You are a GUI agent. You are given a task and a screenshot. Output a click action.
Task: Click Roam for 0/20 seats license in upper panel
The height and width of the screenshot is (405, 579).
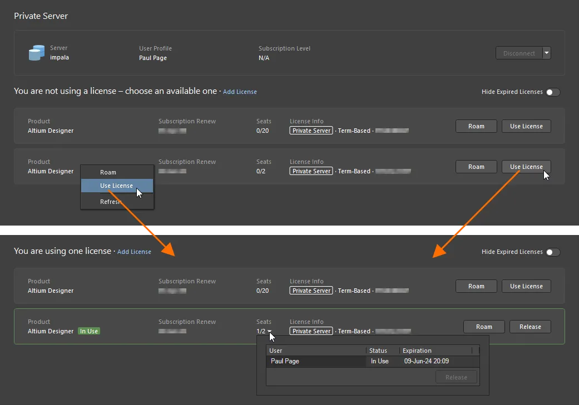[476, 126]
